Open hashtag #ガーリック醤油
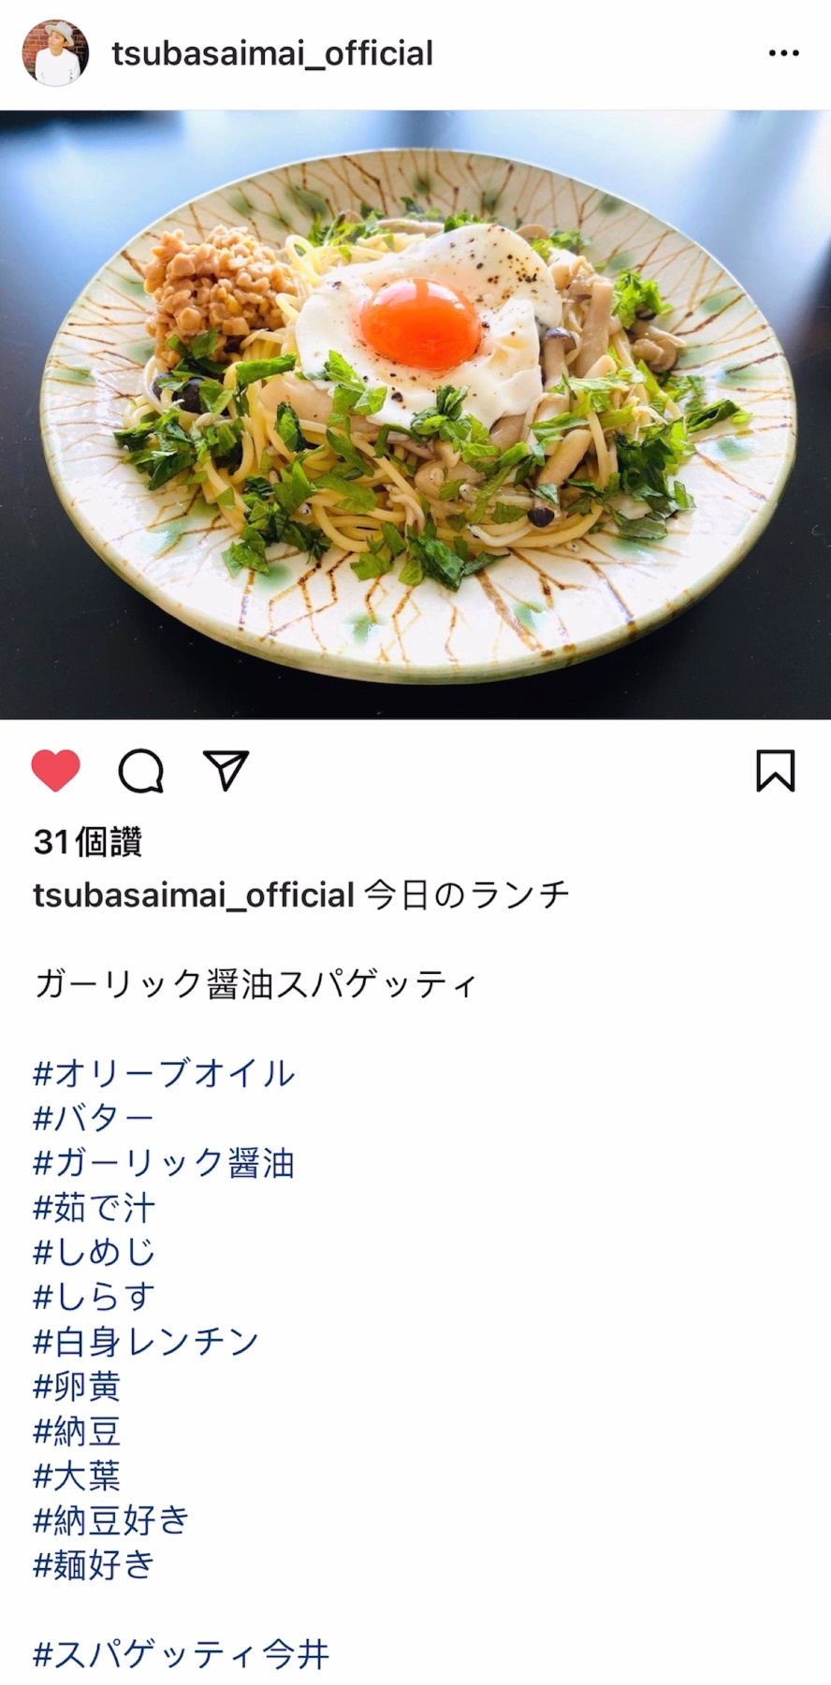The height and width of the screenshot is (1685, 831). (x=164, y=1163)
